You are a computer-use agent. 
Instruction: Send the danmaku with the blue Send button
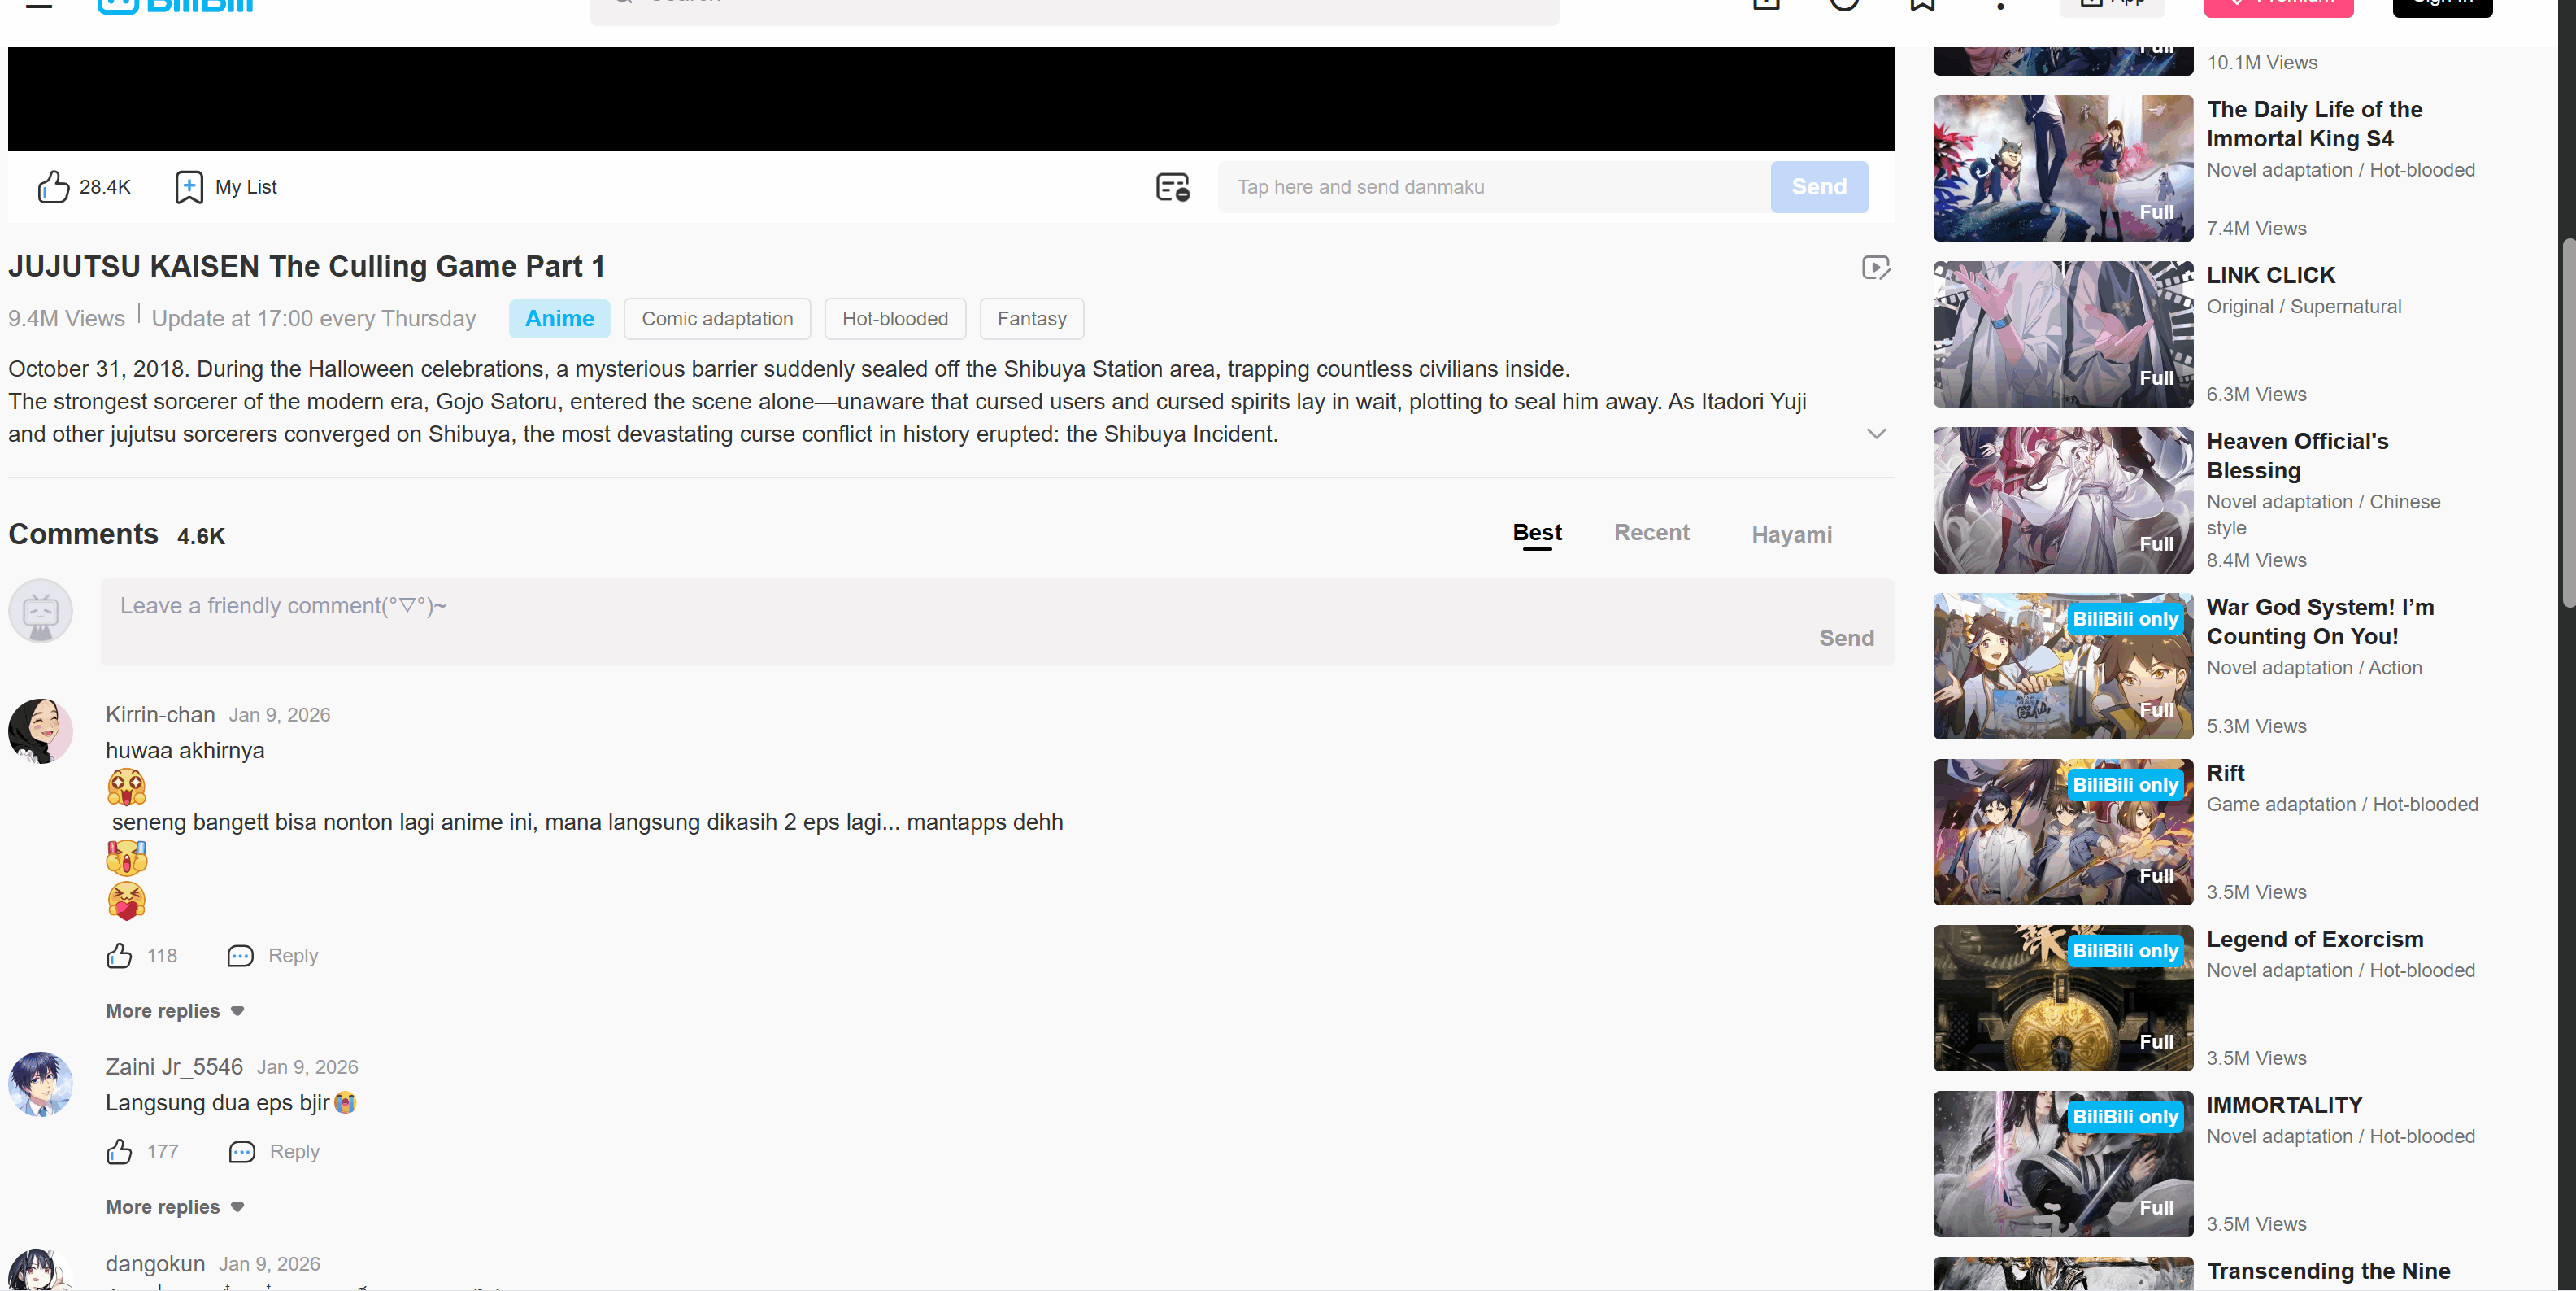(1818, 187)
